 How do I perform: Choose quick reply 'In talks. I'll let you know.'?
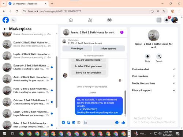coord(89,66)
